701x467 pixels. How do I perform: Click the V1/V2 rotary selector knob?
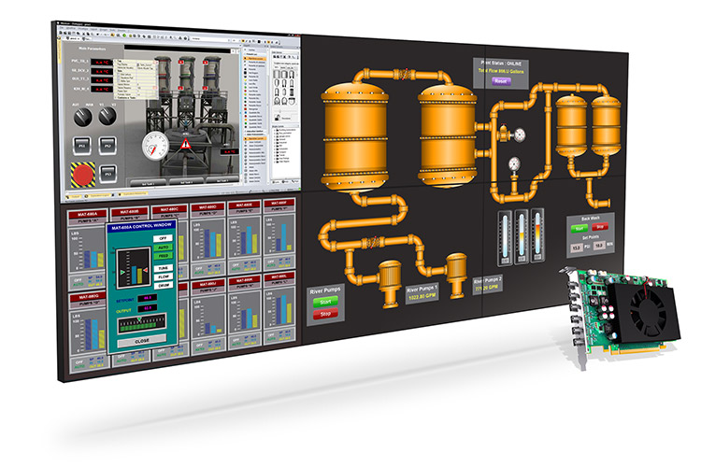pyautogui.click(x=107, y=117)
